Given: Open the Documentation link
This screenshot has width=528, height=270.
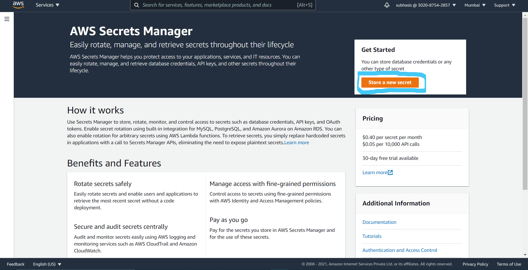Looking at the screenshot, I should click(x=379, y=222).
